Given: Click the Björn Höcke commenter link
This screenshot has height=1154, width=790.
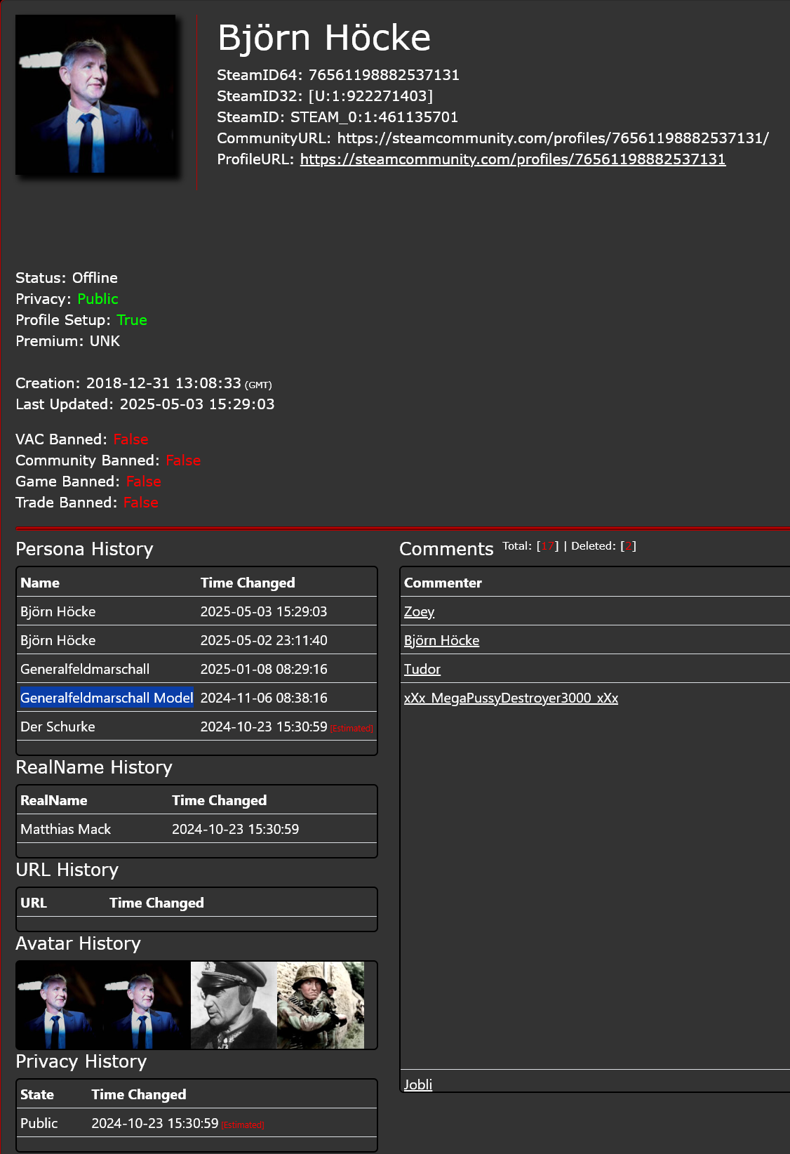Looking at the screenshot, I should 441,641.
